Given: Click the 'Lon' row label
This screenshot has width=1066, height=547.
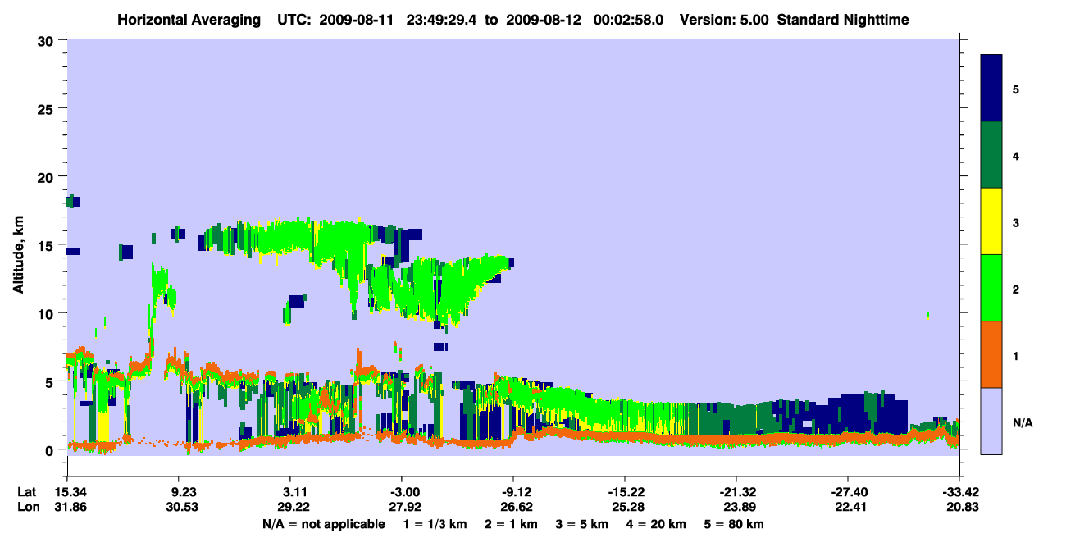Looking at the screenshot, I should [27, 508].
